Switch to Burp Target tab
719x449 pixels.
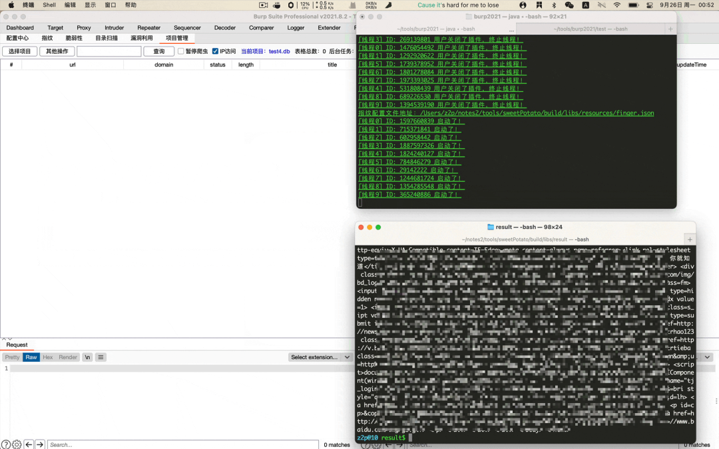55,27
